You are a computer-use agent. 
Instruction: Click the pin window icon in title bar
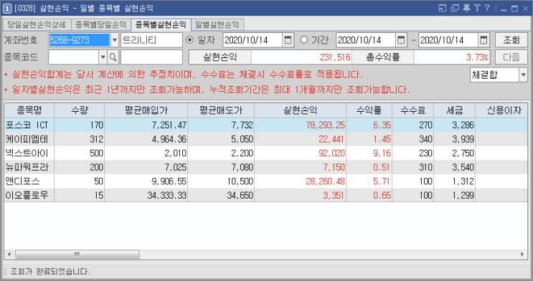click(466, 8)
